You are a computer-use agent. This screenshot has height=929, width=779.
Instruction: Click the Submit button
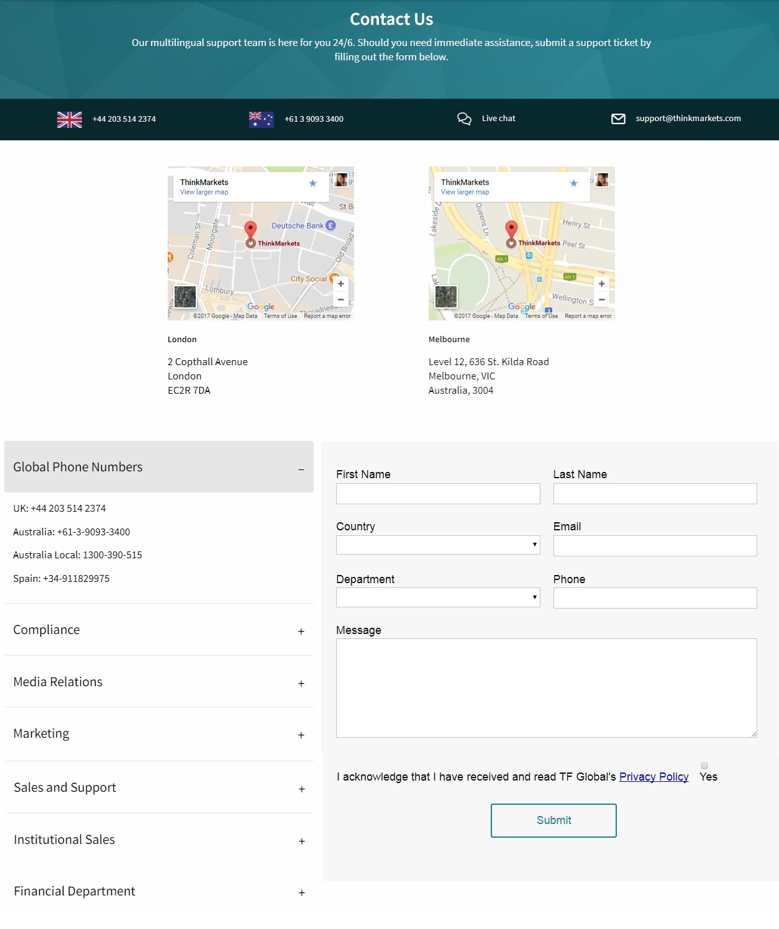(x=553, y=820)
